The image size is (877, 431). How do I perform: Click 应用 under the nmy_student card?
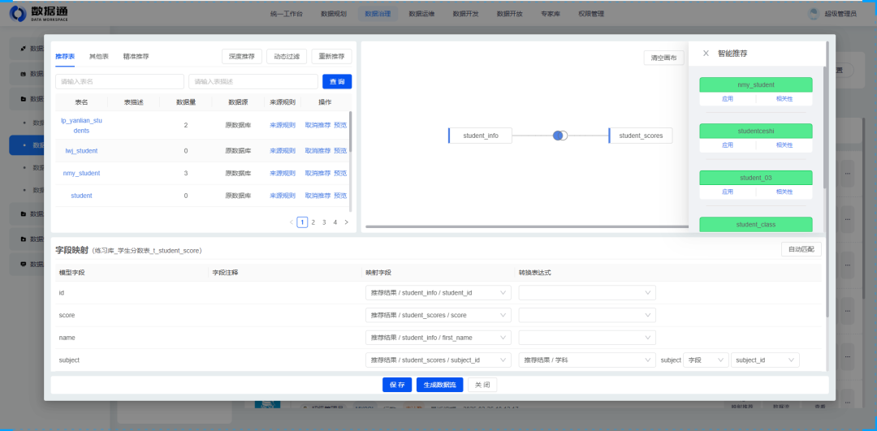tap(727, 99)
